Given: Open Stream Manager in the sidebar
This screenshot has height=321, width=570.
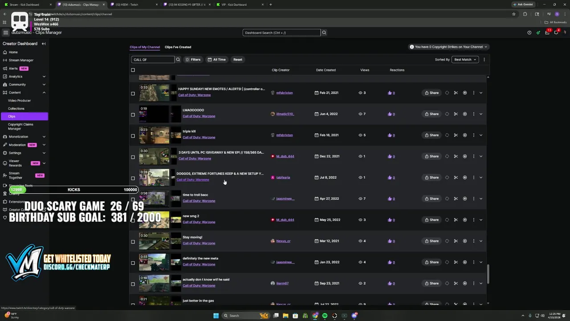Looking at the screenshot, I should 21,60.
